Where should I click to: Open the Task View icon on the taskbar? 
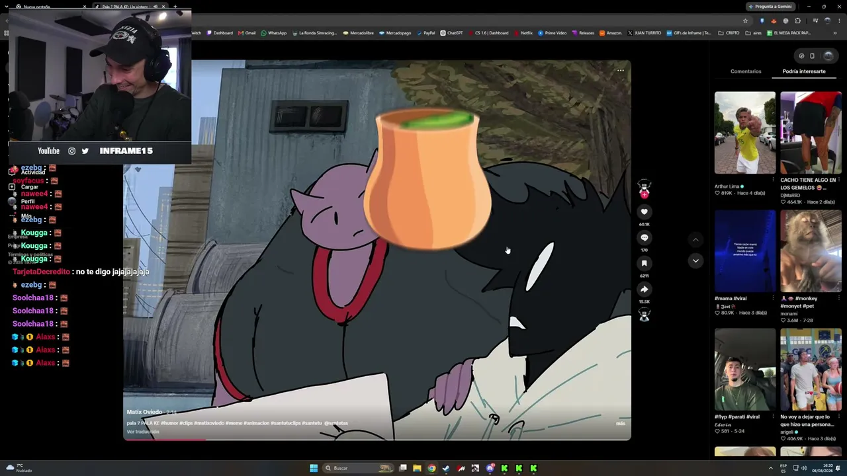[x=402, y=468]
